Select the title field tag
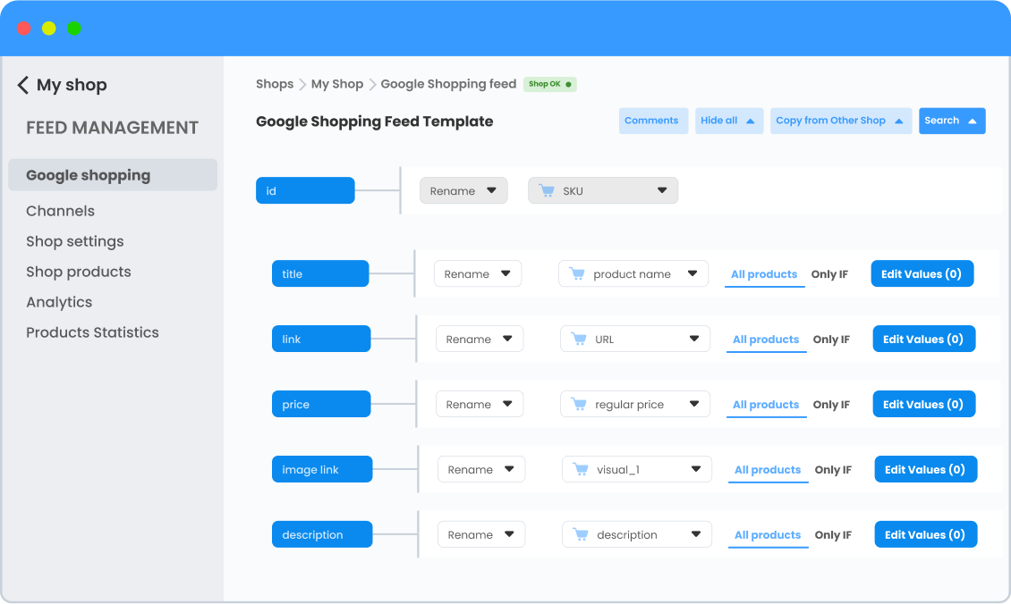This screenshot has width=1011, height=604. coord(320,273)
